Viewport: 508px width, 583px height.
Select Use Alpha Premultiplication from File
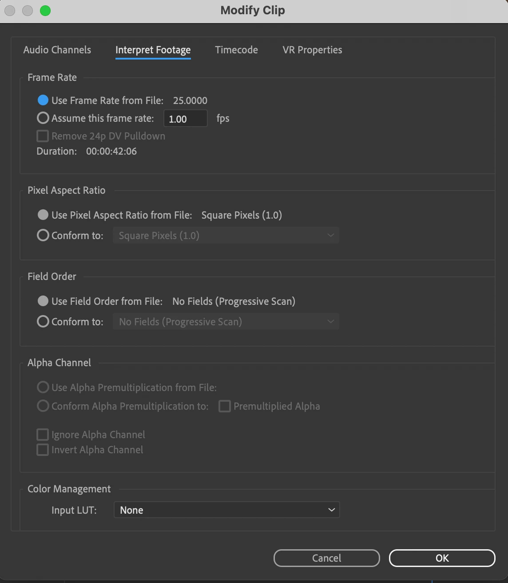pos(43,387)
